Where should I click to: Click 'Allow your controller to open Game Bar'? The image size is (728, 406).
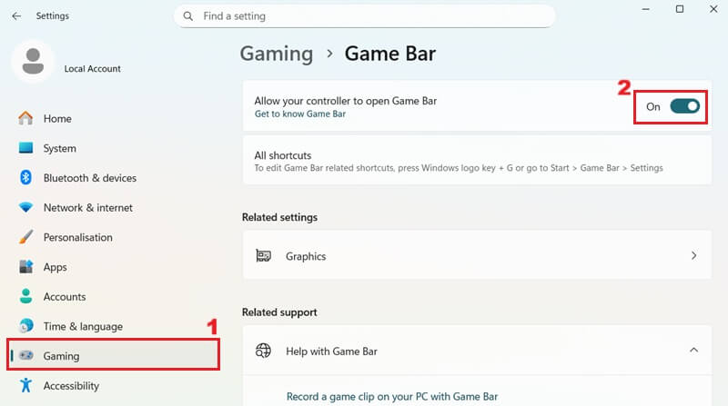point(346,101)
